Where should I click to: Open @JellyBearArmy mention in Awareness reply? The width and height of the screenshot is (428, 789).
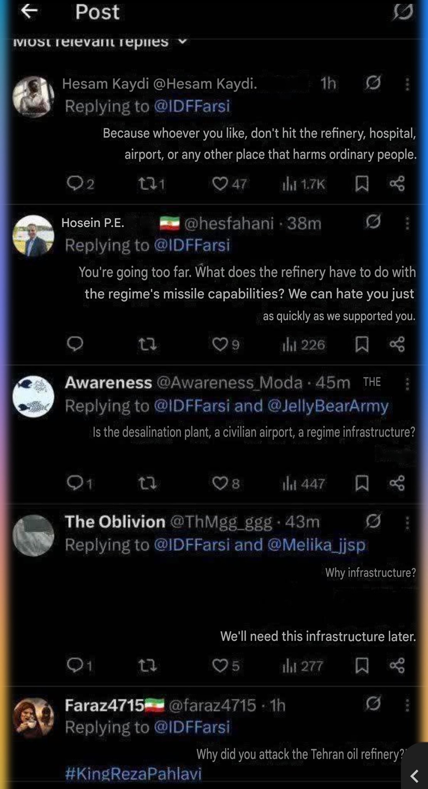coord(327,406)
